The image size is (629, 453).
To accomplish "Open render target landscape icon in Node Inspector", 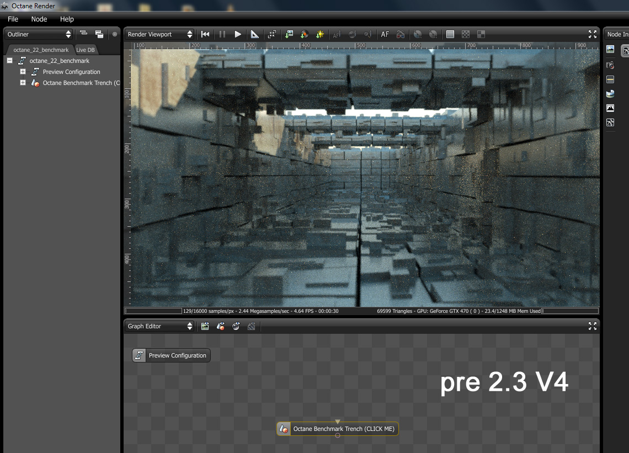I will click(x=610, y=49).
